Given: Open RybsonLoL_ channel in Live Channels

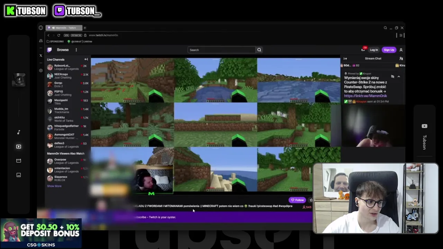Looking at the screenshot, I should click(x=68, y=67).
